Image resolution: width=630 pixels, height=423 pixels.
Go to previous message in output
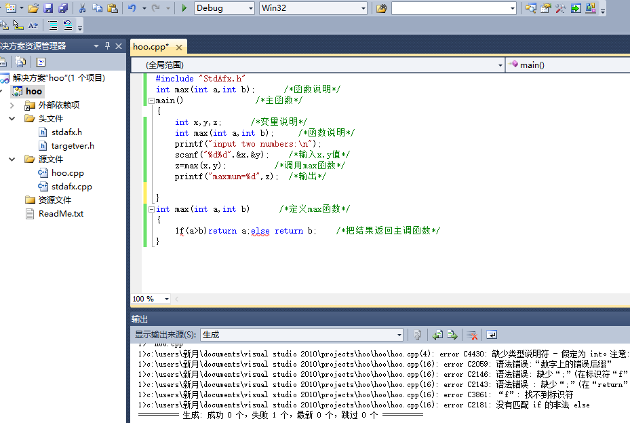437,335
